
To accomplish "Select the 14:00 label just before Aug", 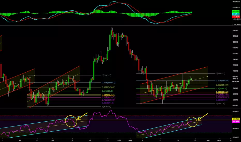I will [x=119, y=140].
